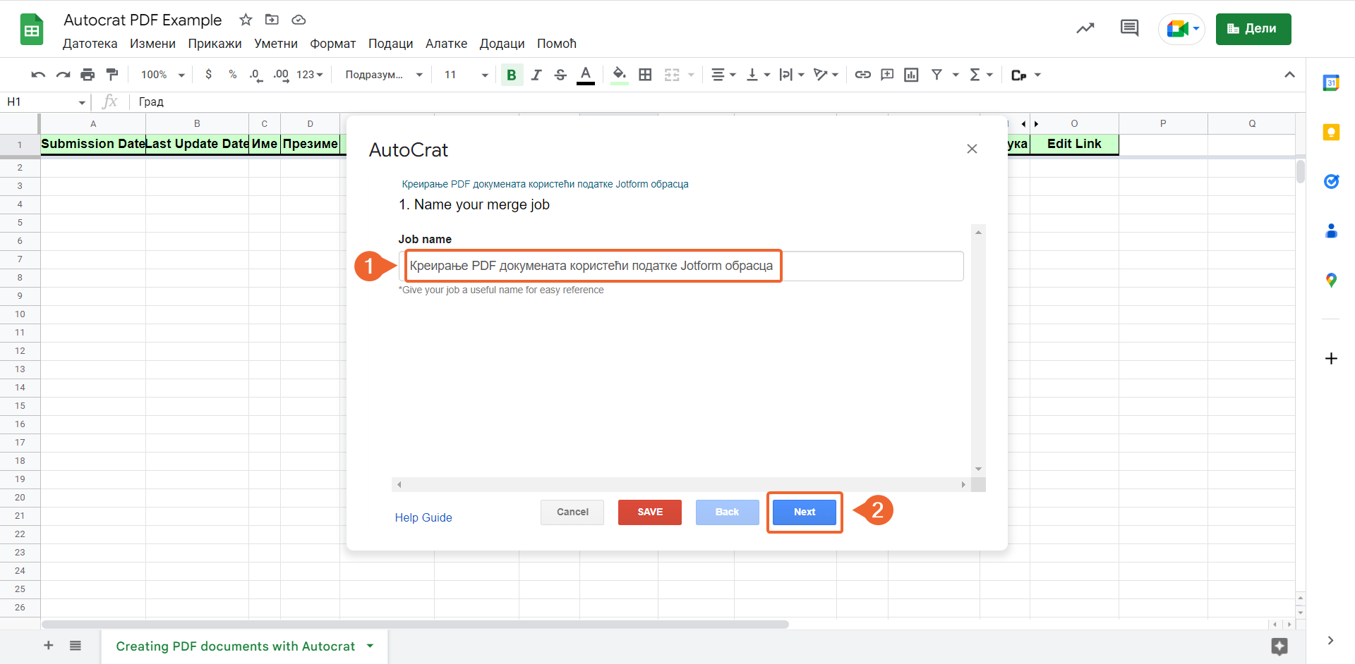Star the Autocrat PDF Example document
1355x664 pixels.
pyautogui.click(x=246, y=20)
